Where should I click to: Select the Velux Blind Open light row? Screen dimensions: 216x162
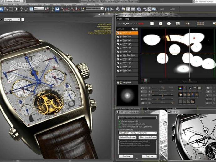tap(127, 56)
